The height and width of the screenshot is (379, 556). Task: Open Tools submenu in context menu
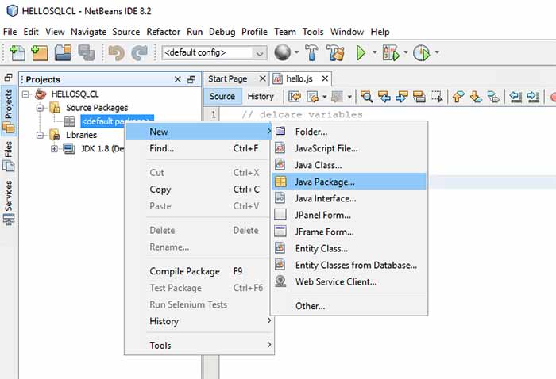click(x=199, y=345)
